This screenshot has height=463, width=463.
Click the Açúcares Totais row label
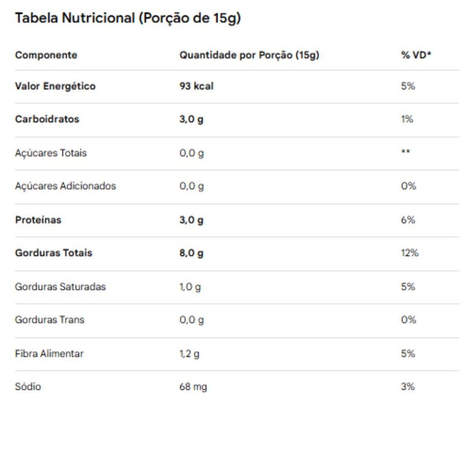[x=51, y=153]
